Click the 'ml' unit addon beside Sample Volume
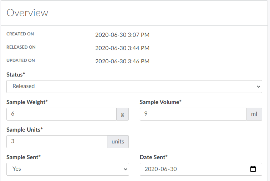270x181 pixels. tap(254, 114)
